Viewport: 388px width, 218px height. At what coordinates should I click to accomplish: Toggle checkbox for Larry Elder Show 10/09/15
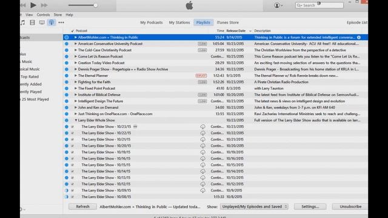73,191
